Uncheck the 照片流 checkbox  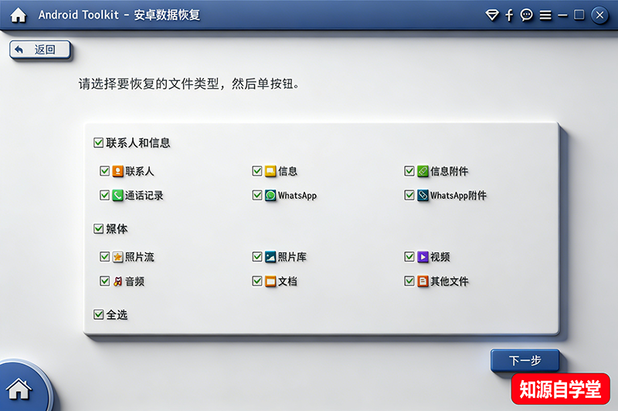click(104, 257)
